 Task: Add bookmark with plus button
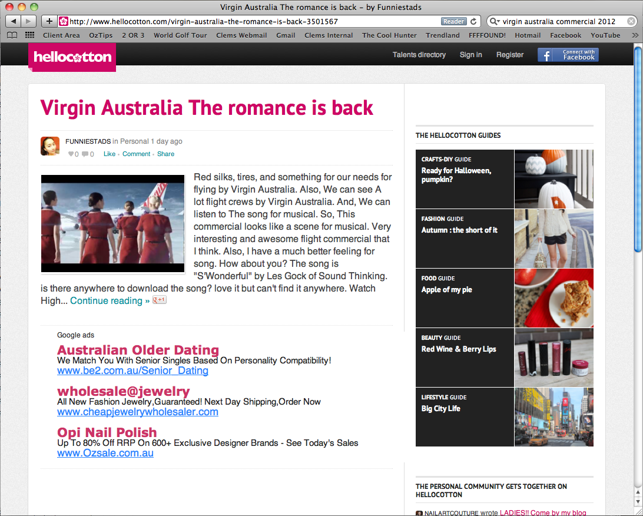[x=49, y=21]
